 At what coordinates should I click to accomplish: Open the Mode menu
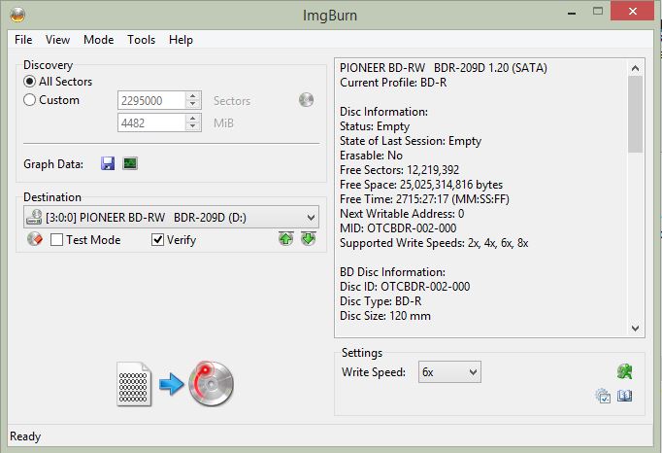click(x=98, y=40)
